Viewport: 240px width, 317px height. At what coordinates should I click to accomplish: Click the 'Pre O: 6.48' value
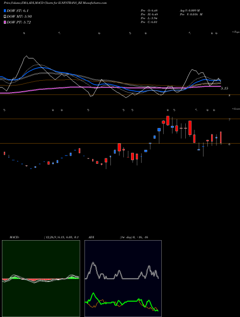coord(149,10)
